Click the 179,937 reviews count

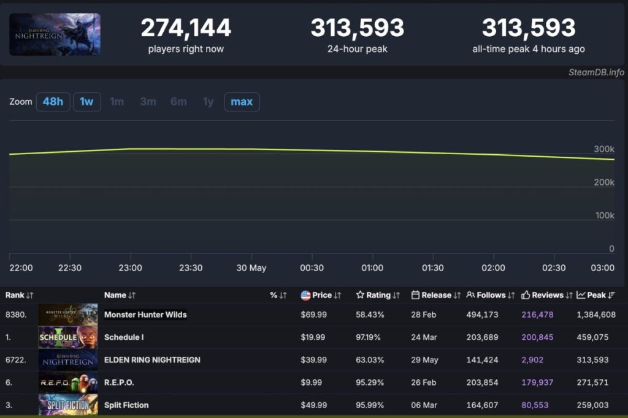(537, 383)
